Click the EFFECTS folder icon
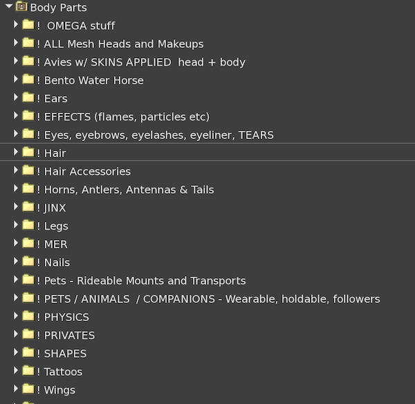This screenshot has width=415, height=404. click(28, 116)
